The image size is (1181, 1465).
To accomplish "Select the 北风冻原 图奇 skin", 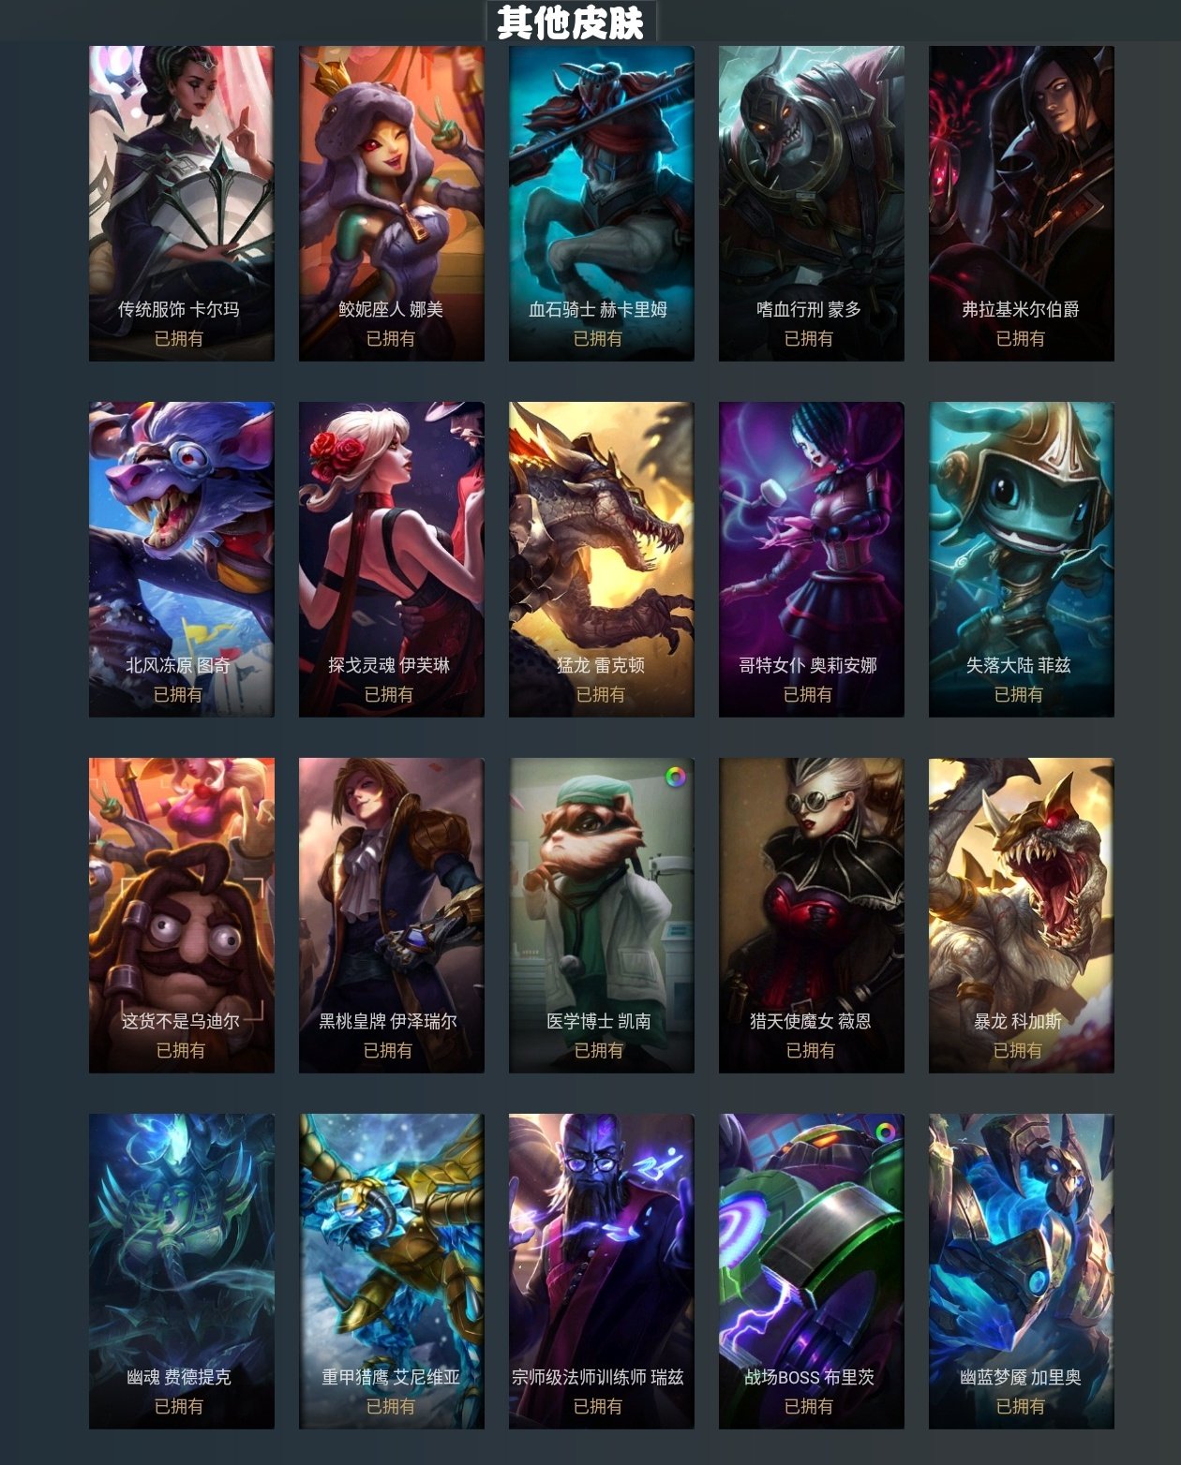I will [182, 559].
